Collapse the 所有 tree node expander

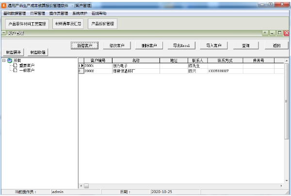(4, 60)
